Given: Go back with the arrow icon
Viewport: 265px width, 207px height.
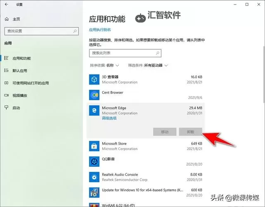Looking at the screenshot, I should coord(7,5).
